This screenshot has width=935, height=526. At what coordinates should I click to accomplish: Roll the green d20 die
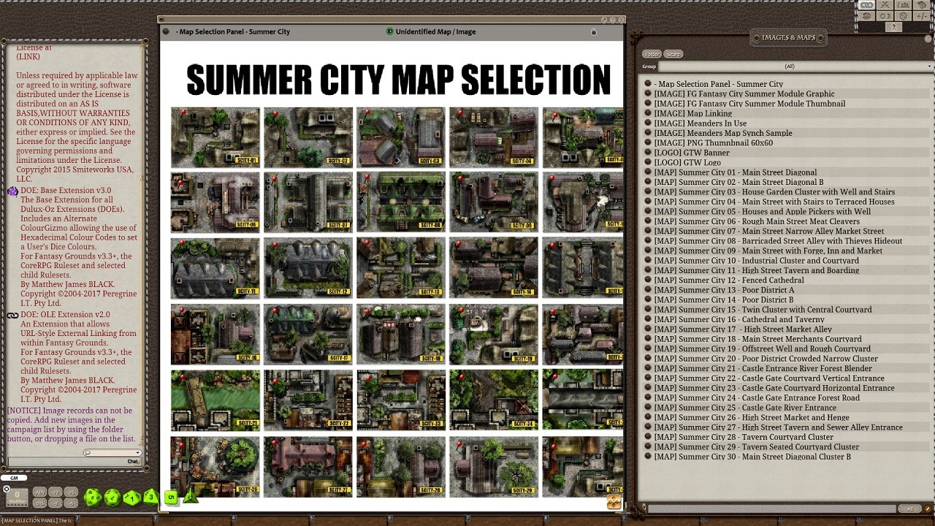point(93,498)
